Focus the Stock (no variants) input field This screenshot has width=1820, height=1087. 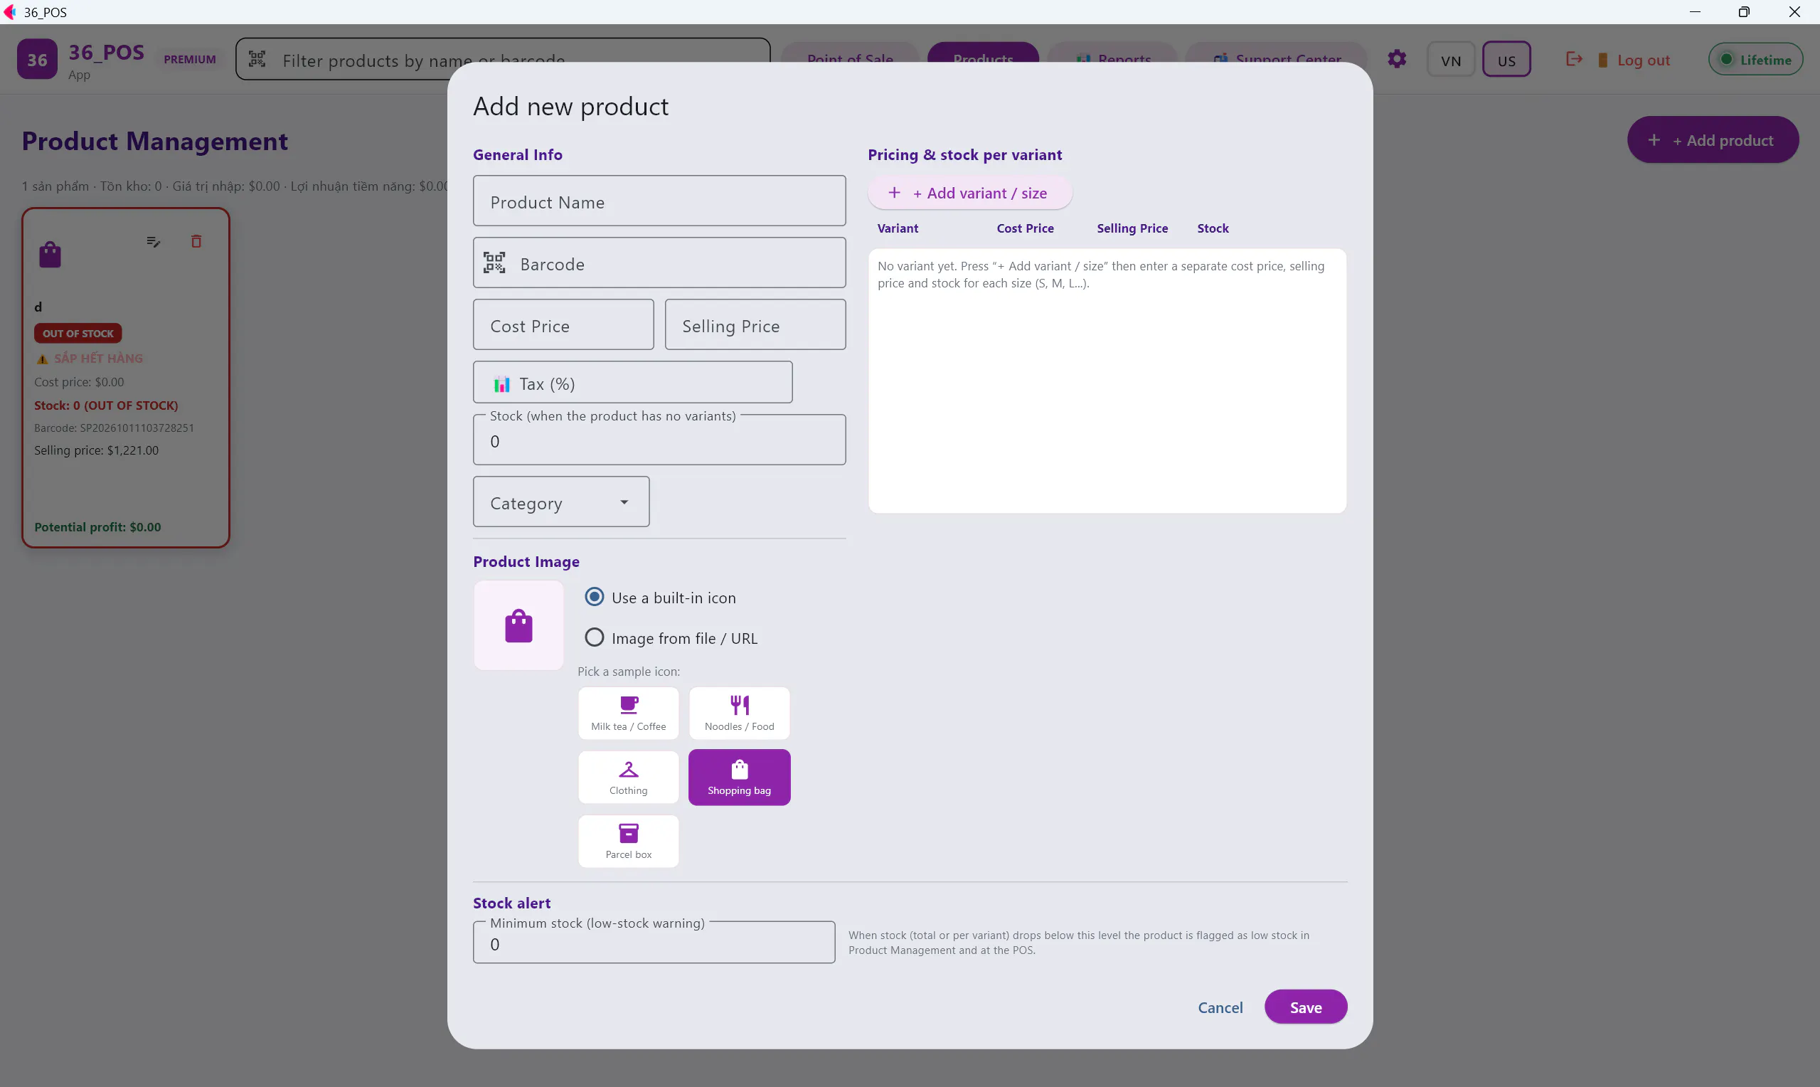[659, 440]
